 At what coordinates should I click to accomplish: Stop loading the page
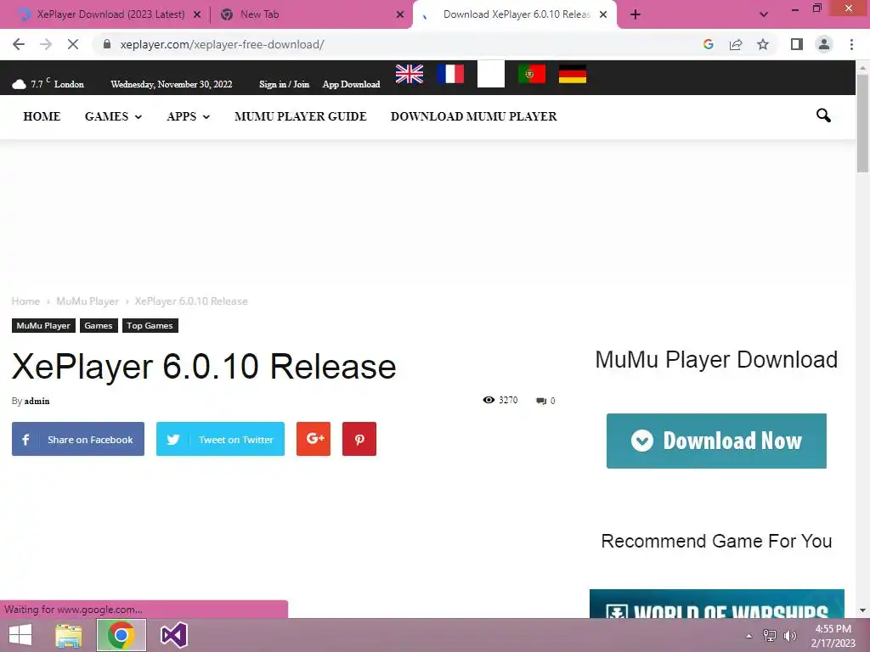point(73,44)
